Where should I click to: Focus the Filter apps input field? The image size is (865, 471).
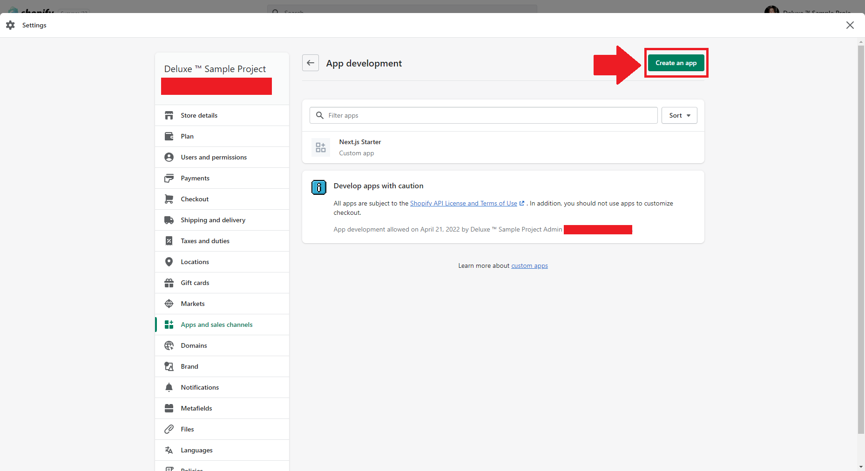(484, 115)
